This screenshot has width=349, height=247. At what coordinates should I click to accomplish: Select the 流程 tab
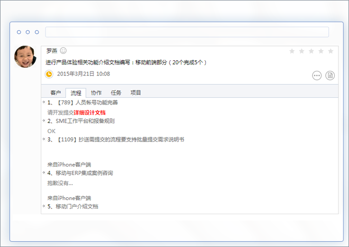coord(76,93)
